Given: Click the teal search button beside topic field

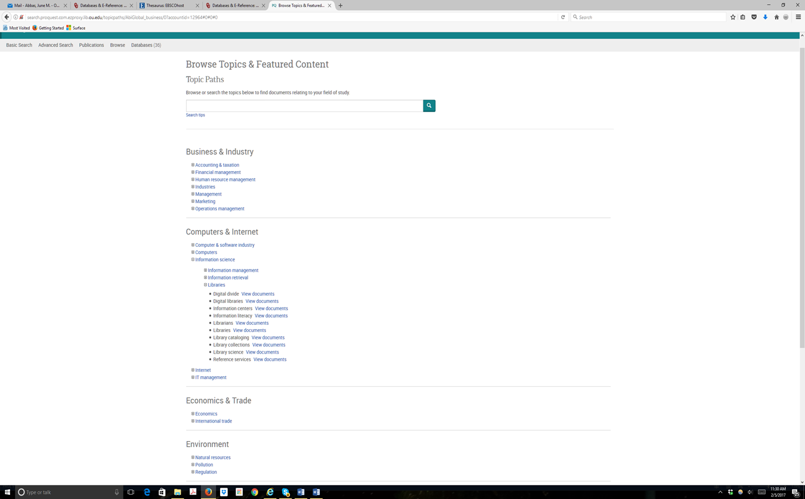Looking at the screenshot, I should click(429, 106).
